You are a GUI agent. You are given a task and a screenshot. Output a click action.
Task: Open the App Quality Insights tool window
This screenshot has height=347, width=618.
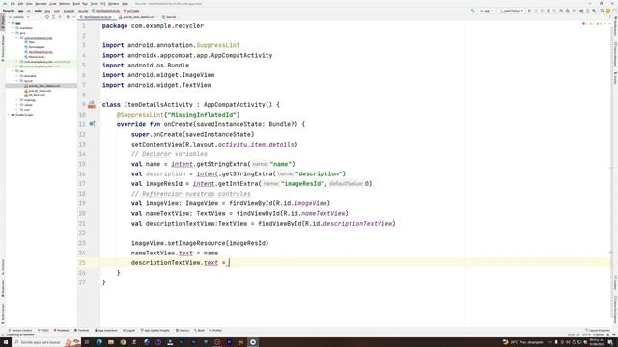[x=155, y=330]
